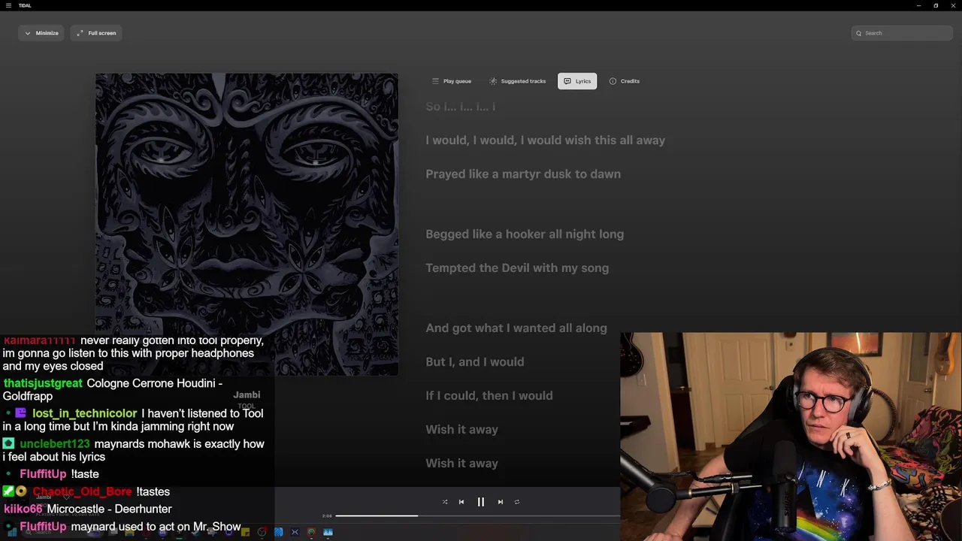Click the Lyrics speech-bubble icon
The image size is (962, 541).
click(567, 81)
